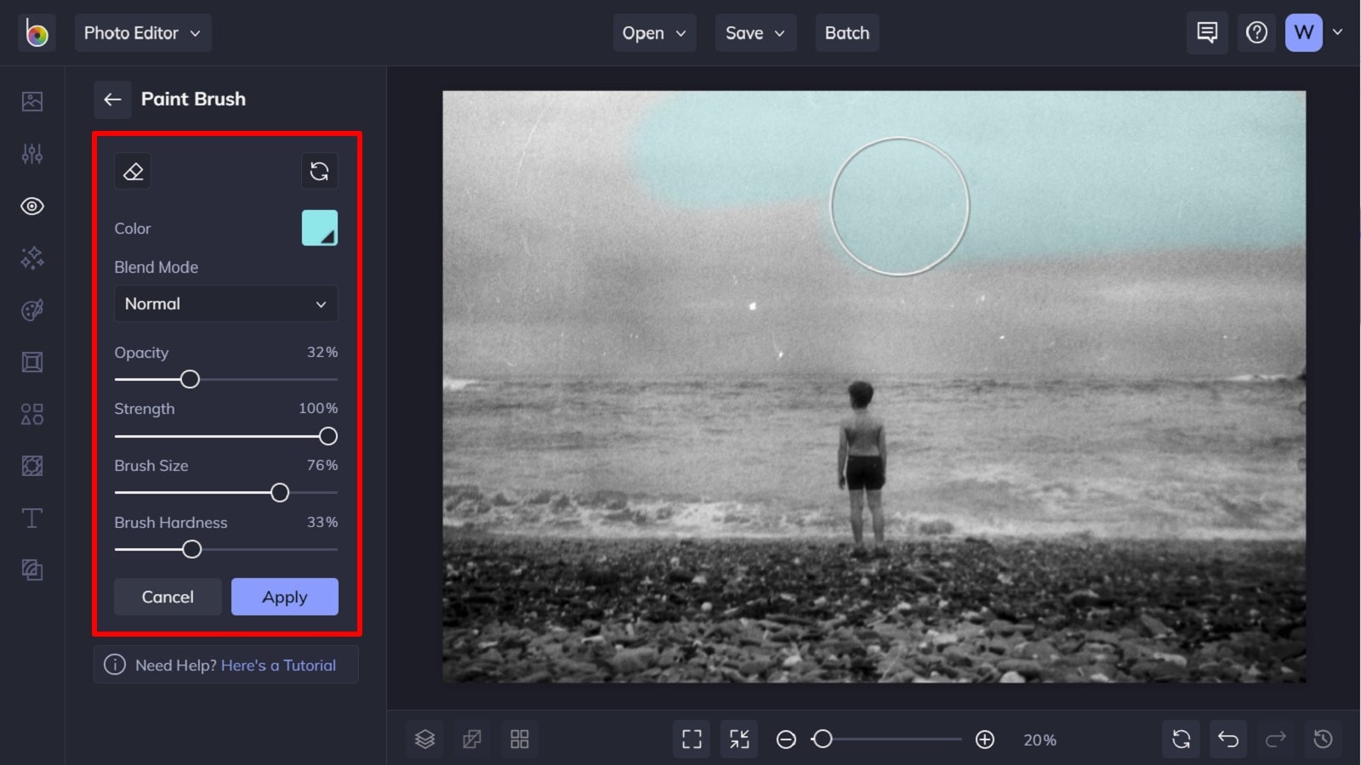Open the Blend Mode dropdown
1361x765 pixels.
tap(225, 303)
